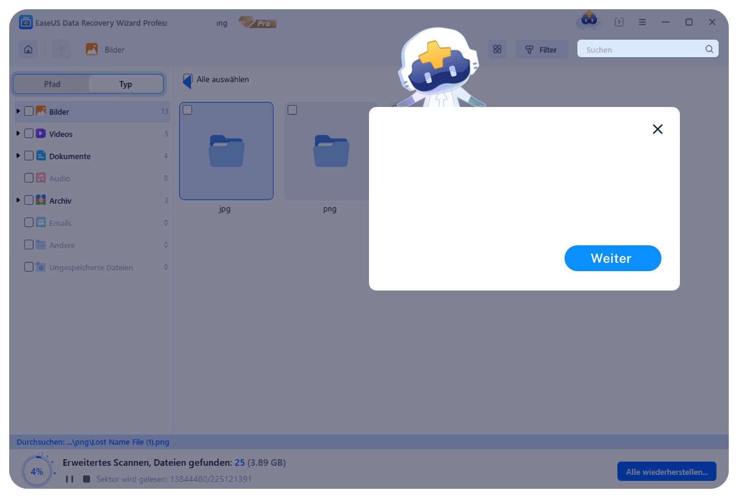Close the popup dialog with X

pos(657,129)
